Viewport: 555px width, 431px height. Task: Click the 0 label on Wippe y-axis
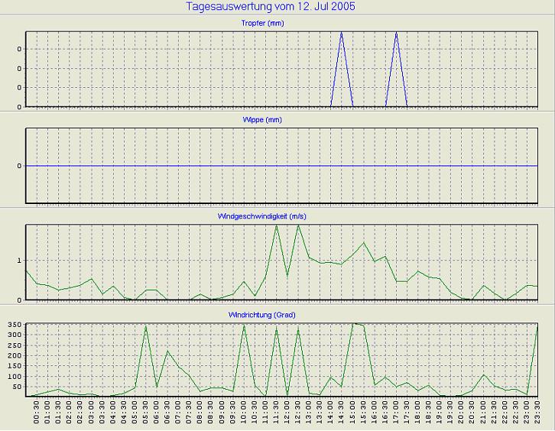pos(19,166)
